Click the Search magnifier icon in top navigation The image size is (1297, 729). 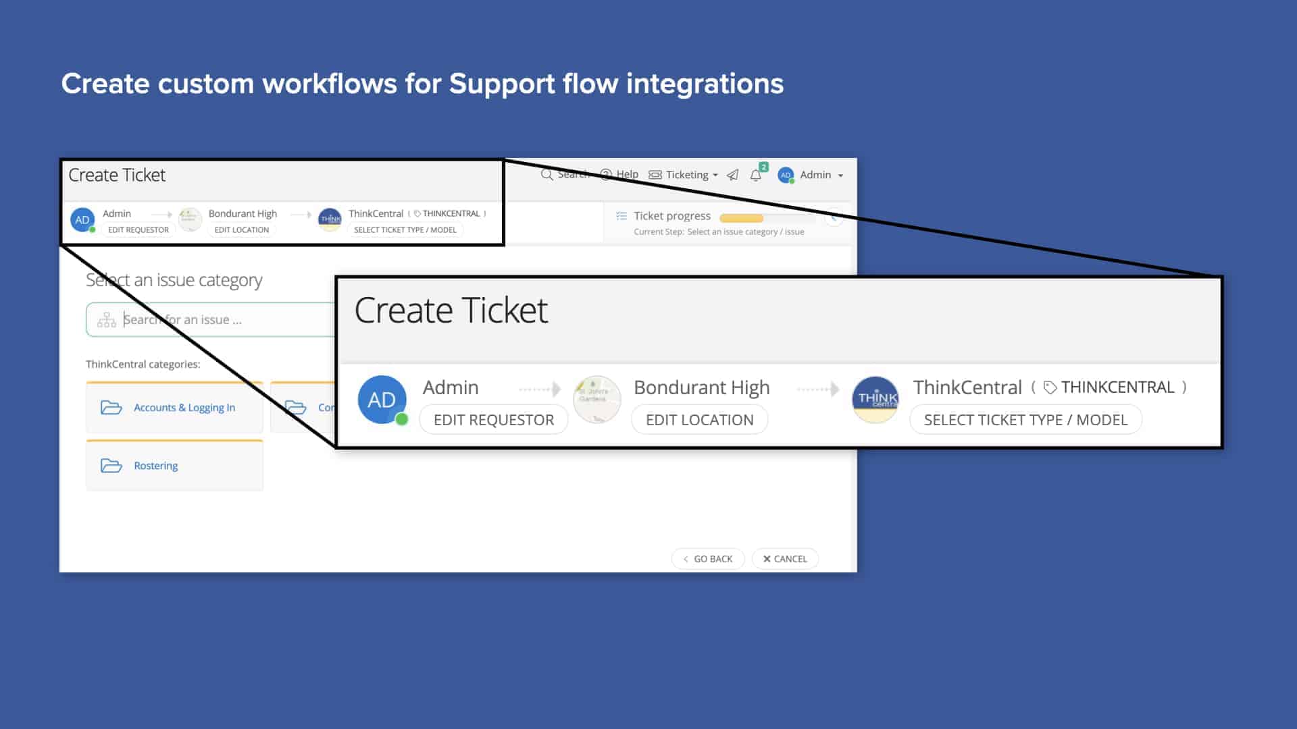546,174
